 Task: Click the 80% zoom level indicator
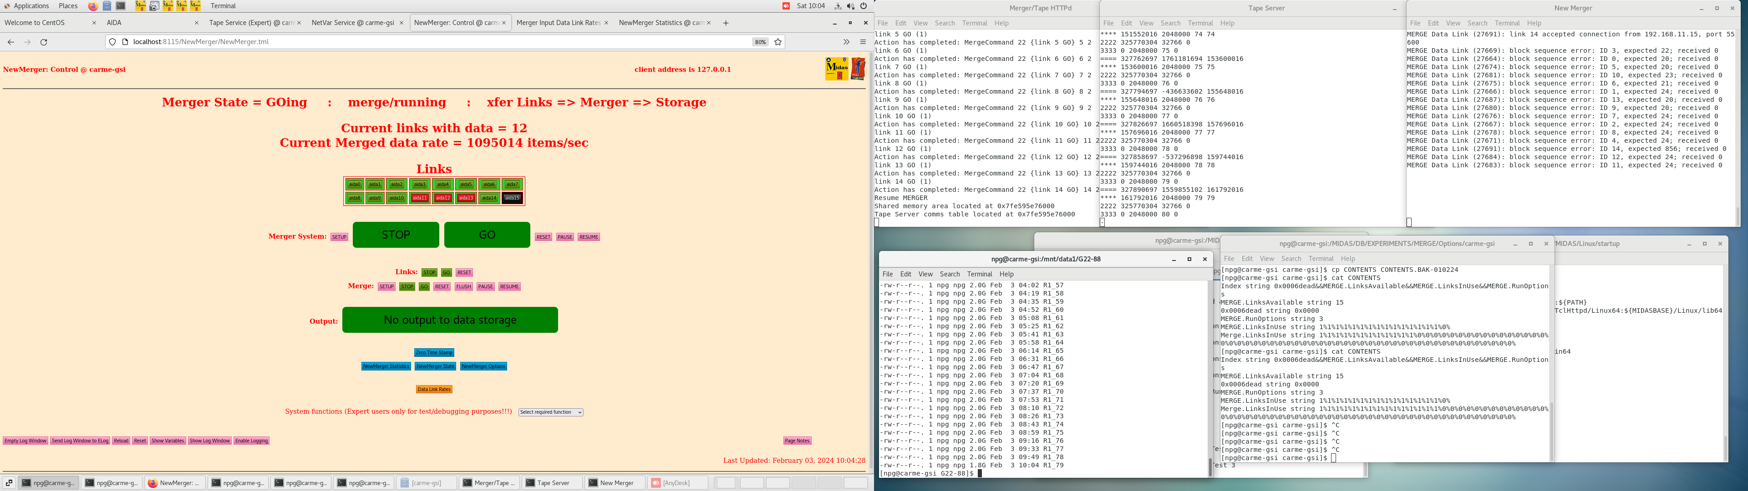(760, 42)
